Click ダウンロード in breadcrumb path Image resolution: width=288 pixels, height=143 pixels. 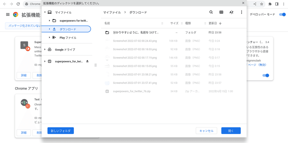pos(138,13)
